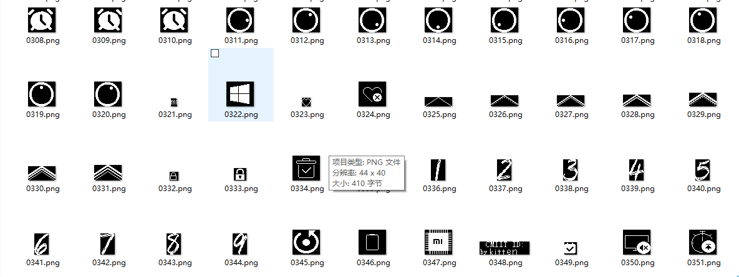The height and width of the screenshot is (277, 739).
Task: Select the Windows logo file 0322.png
Action: pyautogui.click(x=240, y=94)
